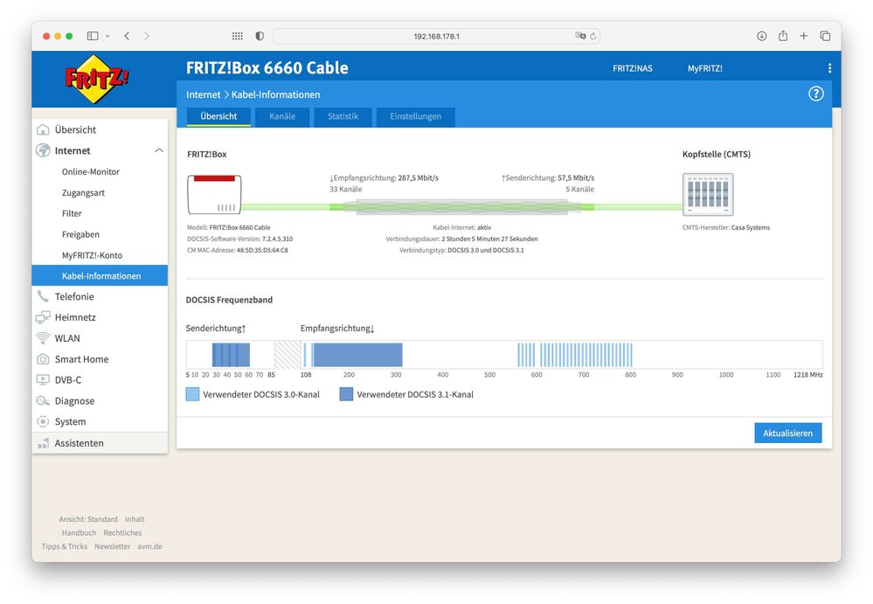Click the Smart Home icon
The image size is (873, 604).
(43, 359)
